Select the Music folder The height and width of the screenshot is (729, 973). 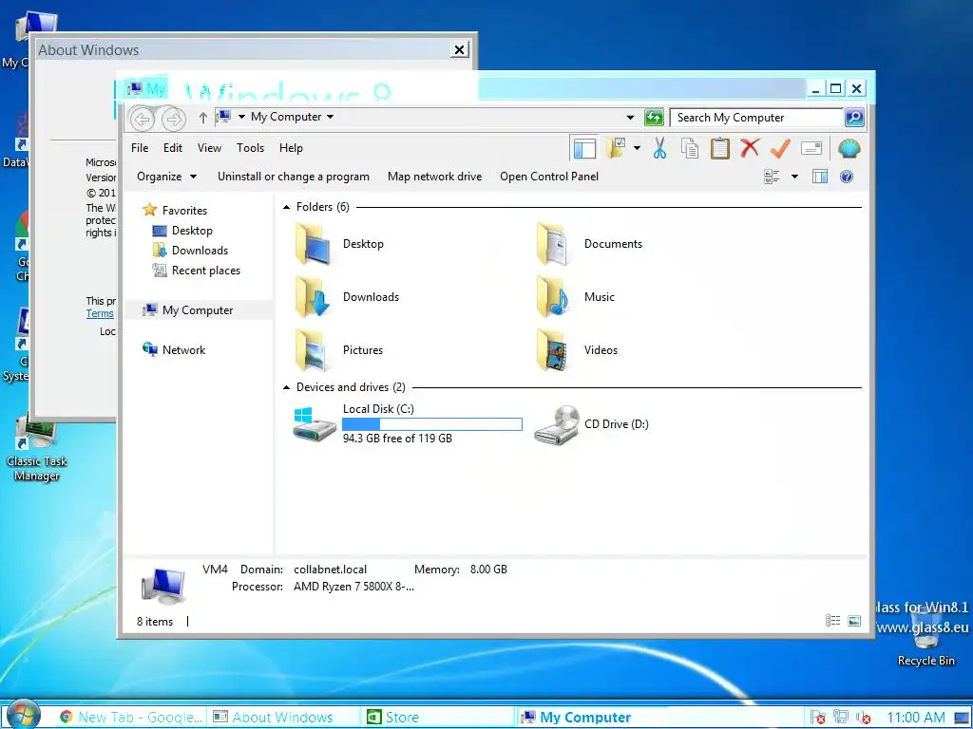pos(576,297)
